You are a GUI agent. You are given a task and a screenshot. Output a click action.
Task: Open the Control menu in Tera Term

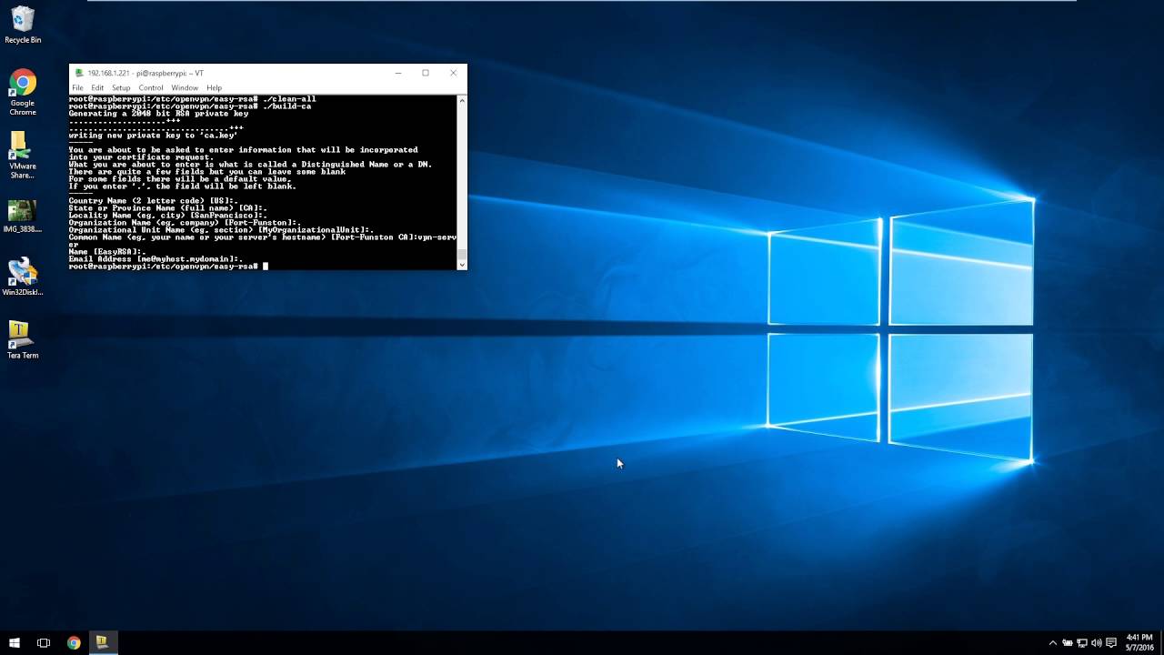[x=151, y=88]
